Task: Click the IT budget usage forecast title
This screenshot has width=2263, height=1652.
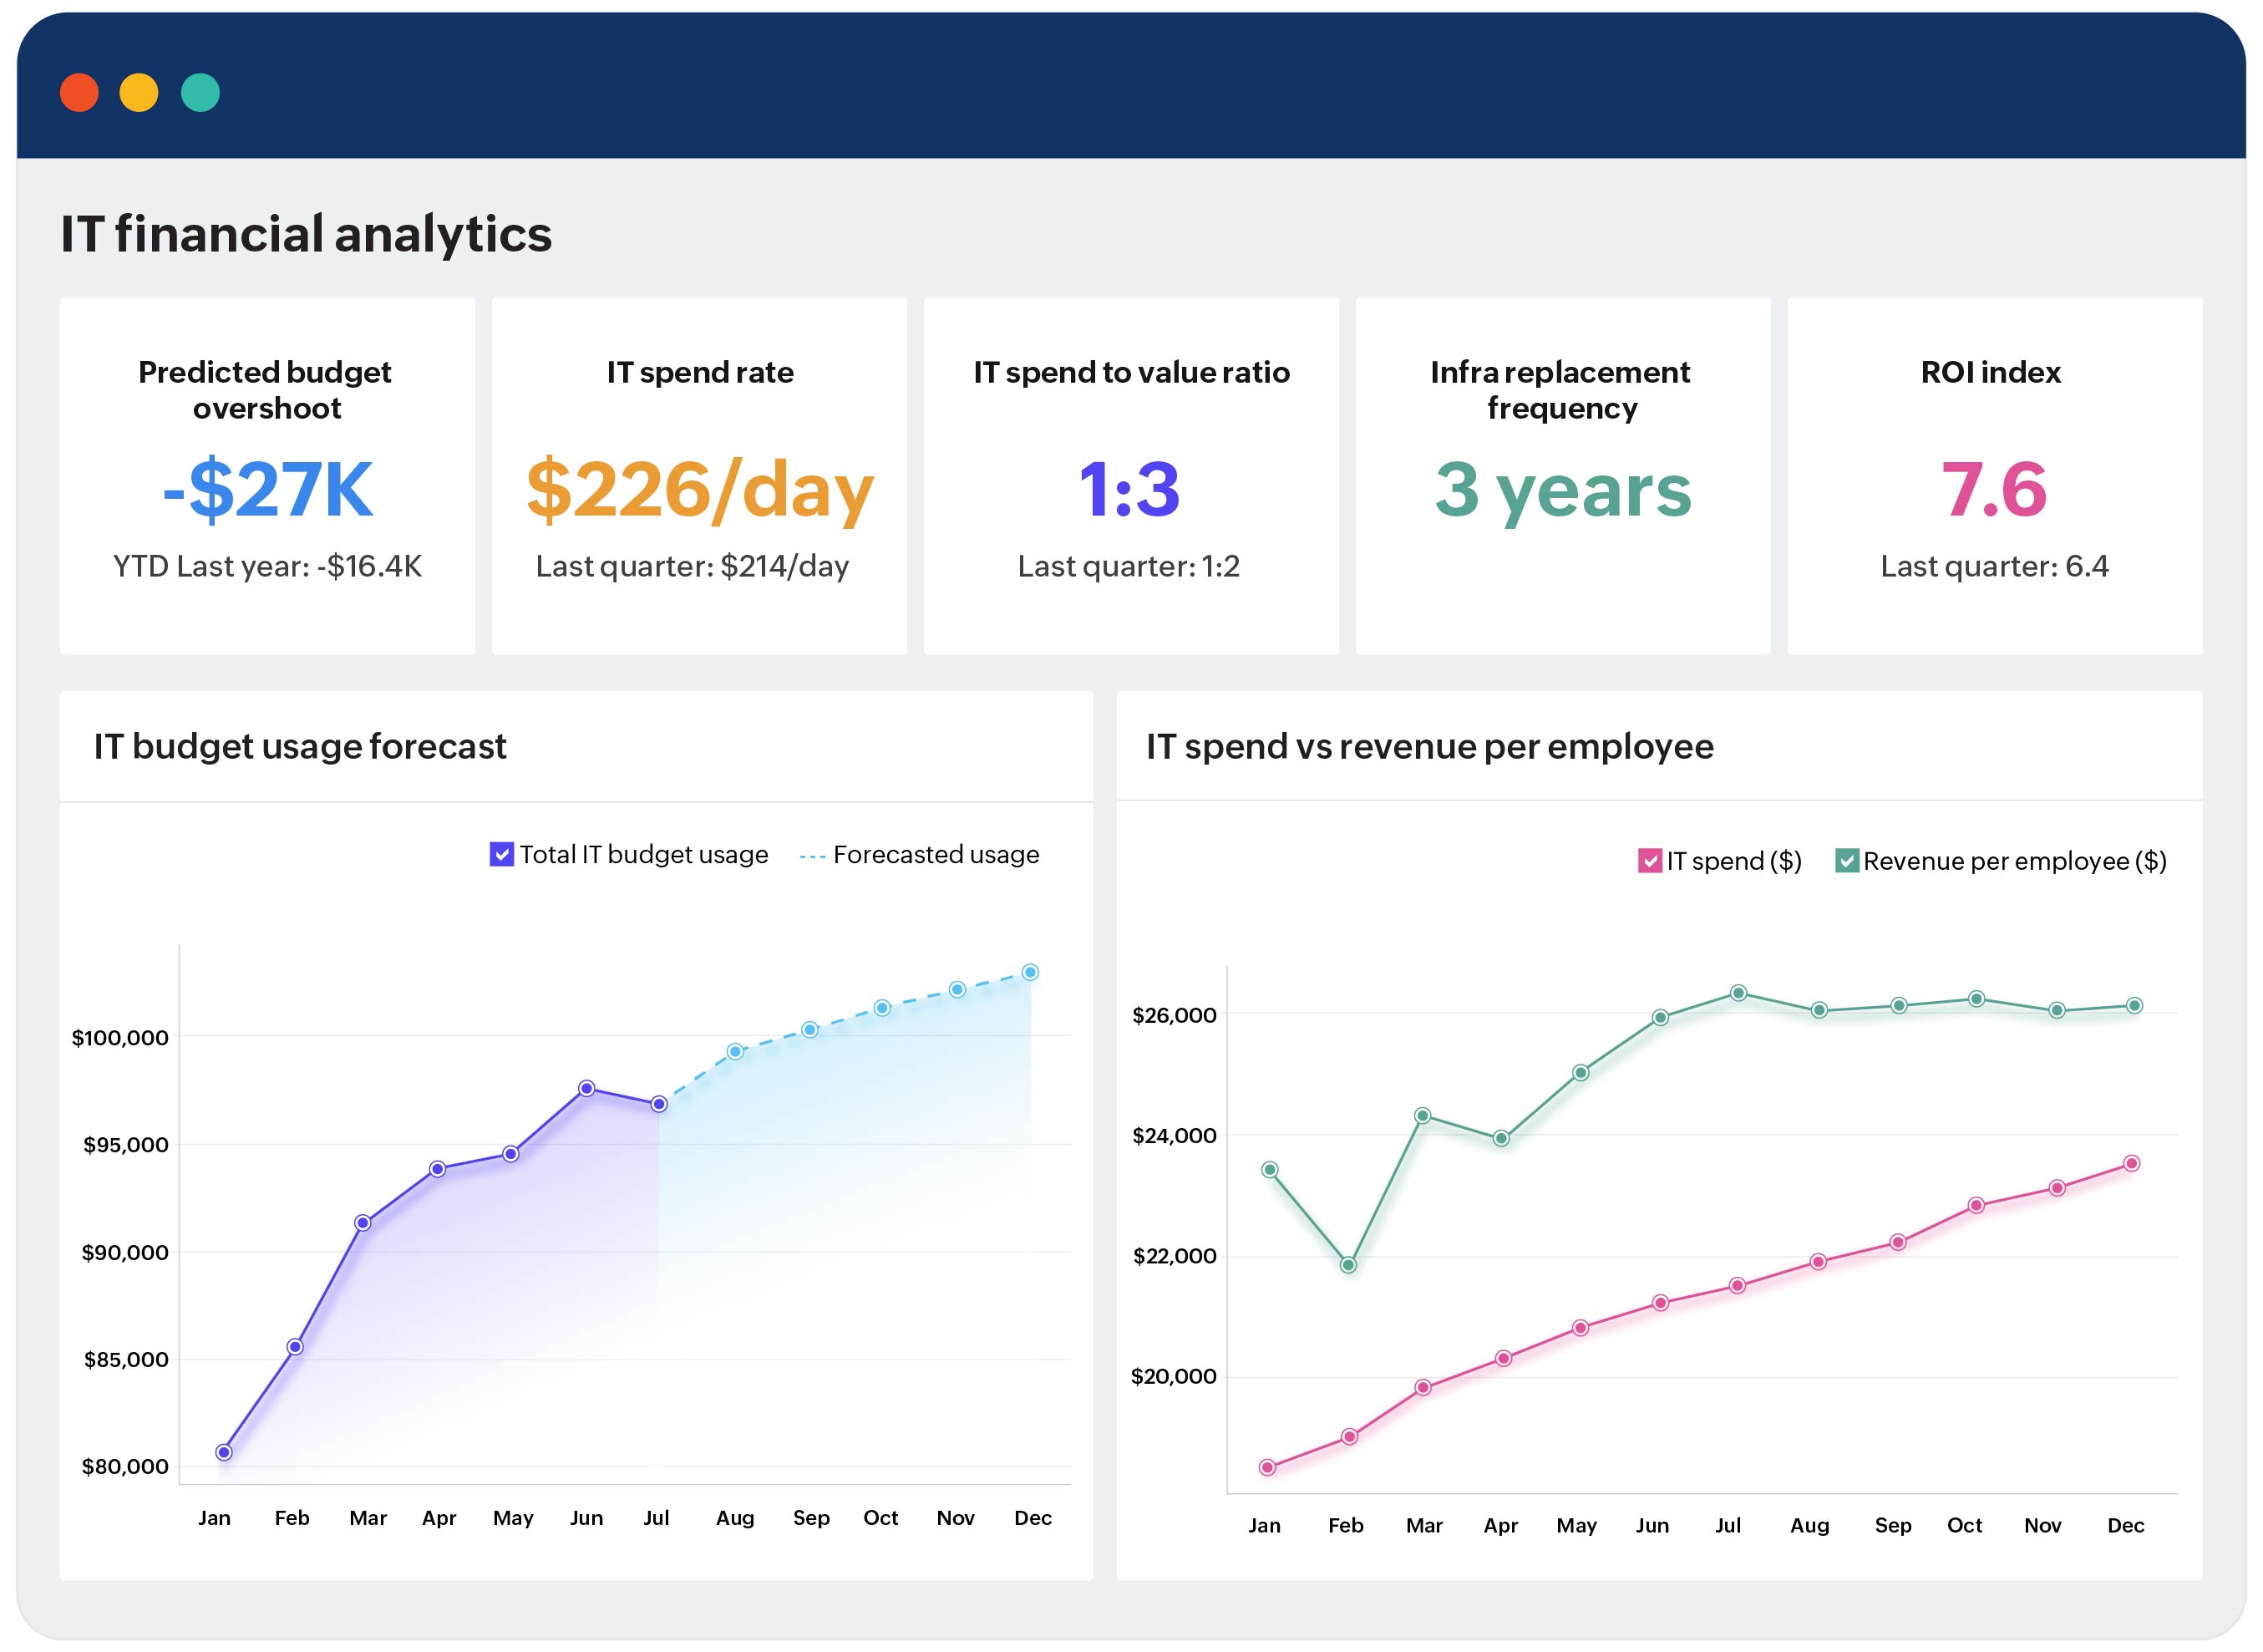Action: 300,746
